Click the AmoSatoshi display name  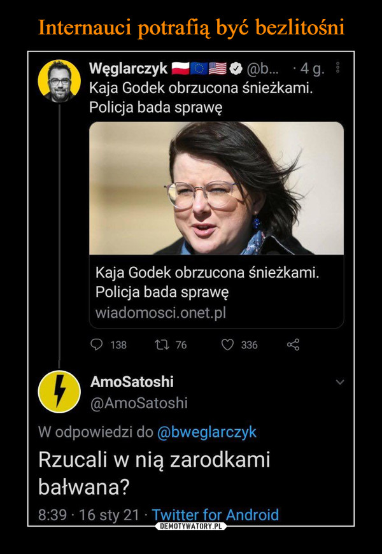click(132, 381)
